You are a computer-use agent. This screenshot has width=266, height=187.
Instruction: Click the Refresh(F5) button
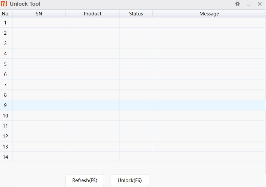pos(85,180)
